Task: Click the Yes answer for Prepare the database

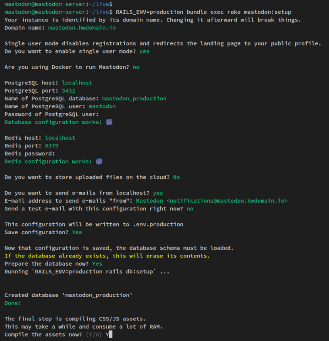Action: [x=97, y=264]
